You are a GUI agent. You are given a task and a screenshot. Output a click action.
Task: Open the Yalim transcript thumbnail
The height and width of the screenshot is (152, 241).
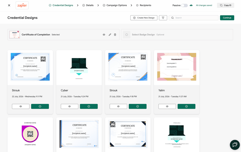click(x=177, y=67)
